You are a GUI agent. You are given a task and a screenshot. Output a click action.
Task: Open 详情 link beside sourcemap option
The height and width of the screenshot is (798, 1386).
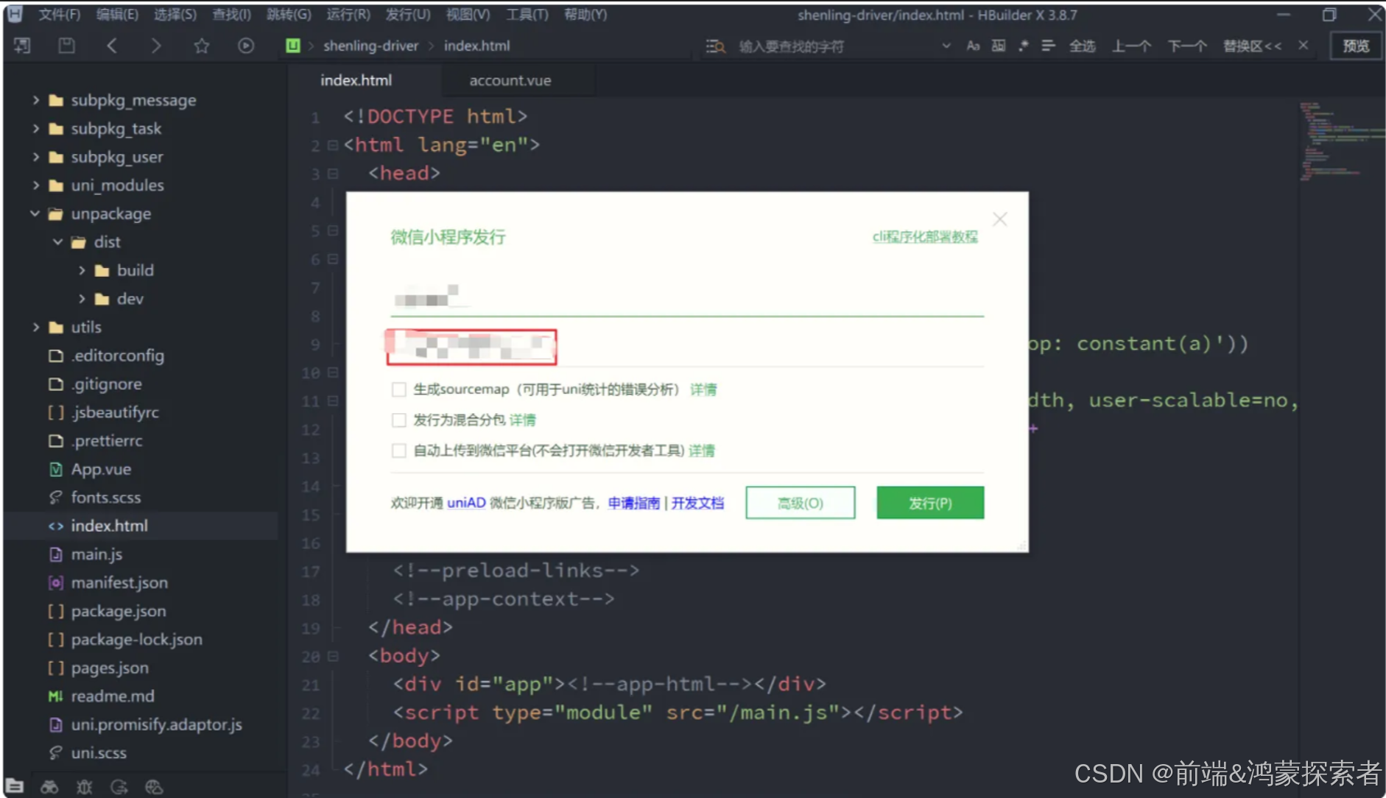tap(703, 389)
